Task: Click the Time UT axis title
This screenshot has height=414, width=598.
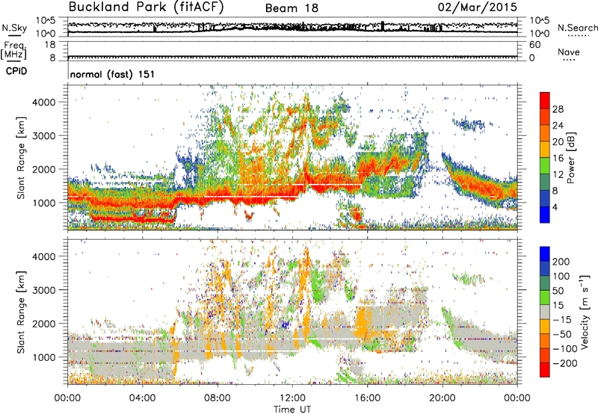Action: pyautogui.click(x=292, y=410)
